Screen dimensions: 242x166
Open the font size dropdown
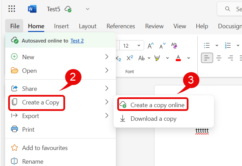click(138, 46)
